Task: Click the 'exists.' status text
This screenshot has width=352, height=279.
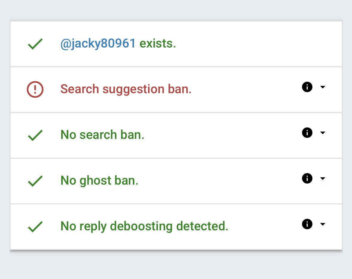Action: (x=158, y=43)
